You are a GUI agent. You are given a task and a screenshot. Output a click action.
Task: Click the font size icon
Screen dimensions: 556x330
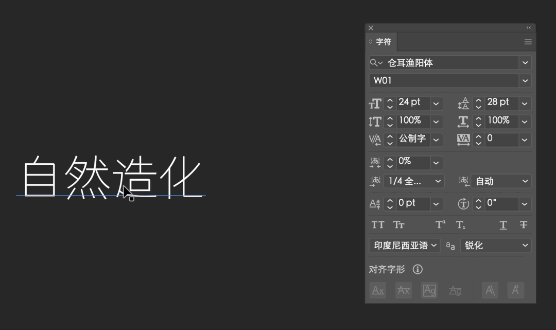click(375, 104)
